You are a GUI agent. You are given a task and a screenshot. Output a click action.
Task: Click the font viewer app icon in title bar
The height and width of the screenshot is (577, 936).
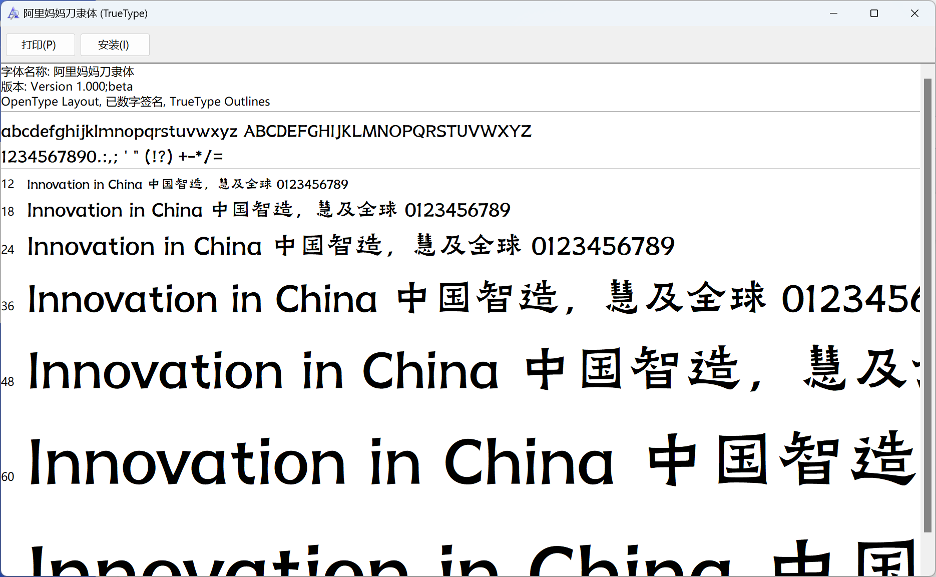(13, 14)
